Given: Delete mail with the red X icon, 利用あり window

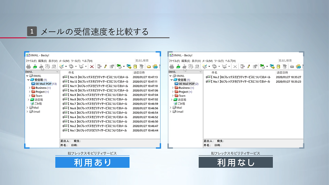Looking at the screenshot, I should coord(92,66).
